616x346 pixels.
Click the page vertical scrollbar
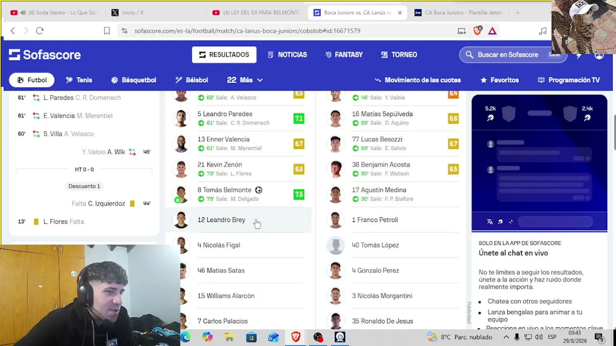click(x=614, y=132)
